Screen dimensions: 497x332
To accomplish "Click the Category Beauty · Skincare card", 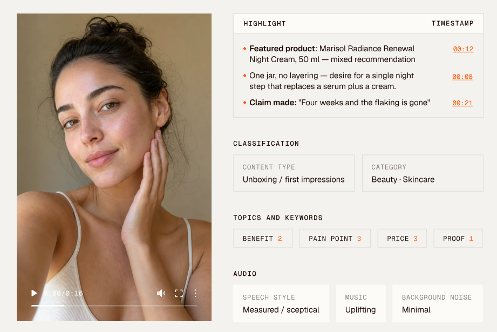I will pyautogui.click(x=423, y=173).
